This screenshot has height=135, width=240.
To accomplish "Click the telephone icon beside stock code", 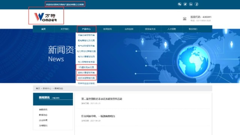I will [184, 19].
